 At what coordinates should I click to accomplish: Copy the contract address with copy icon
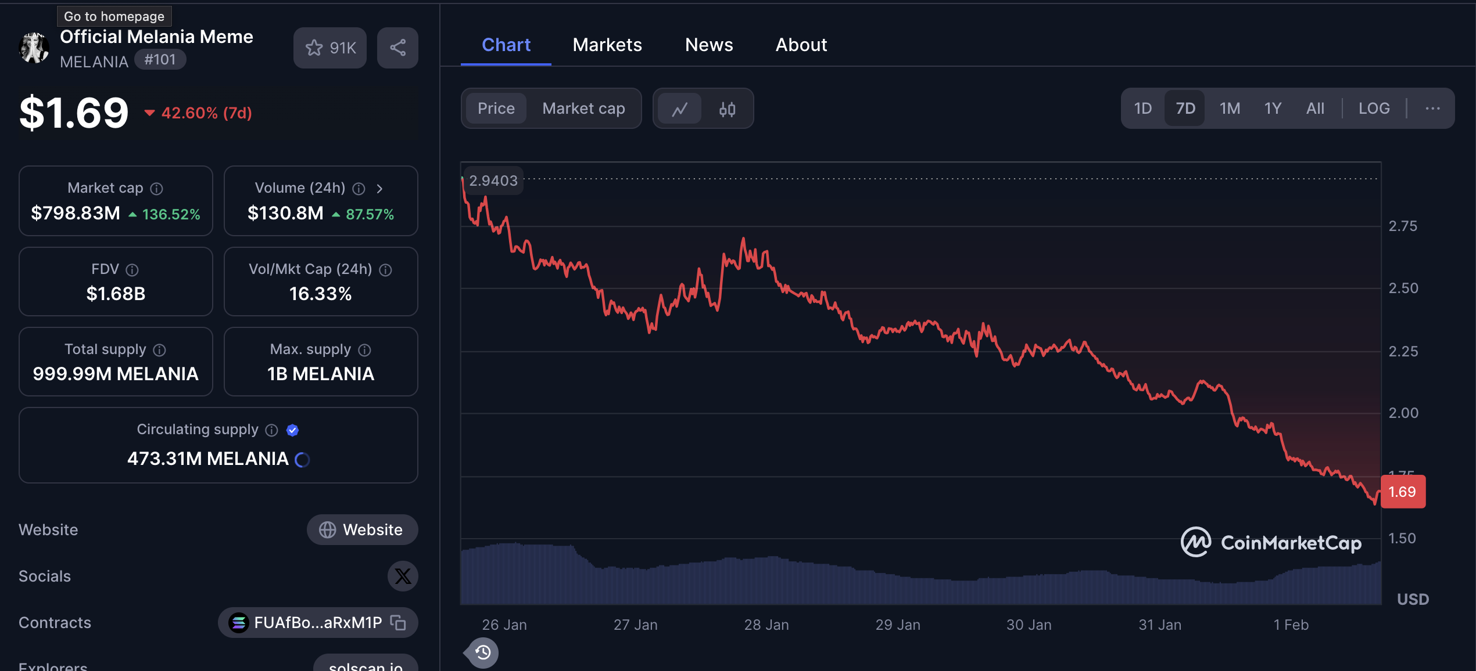[x=398, y=623]
